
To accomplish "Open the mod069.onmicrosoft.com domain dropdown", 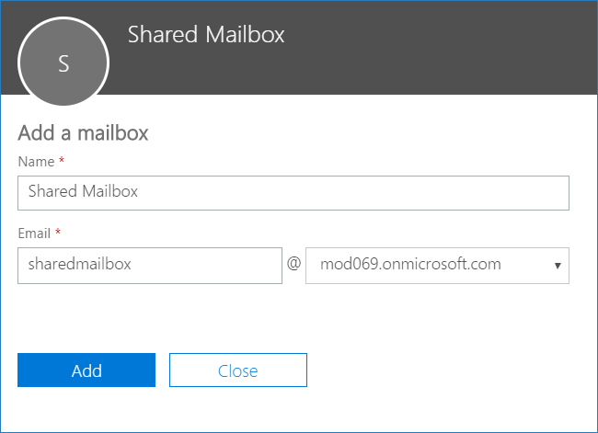I will point(437,266).
